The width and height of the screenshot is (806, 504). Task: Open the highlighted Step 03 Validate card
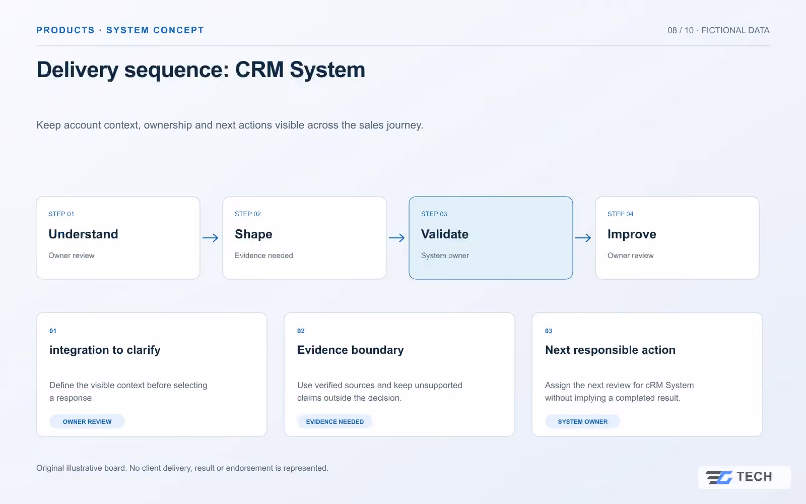click(491, 238)
